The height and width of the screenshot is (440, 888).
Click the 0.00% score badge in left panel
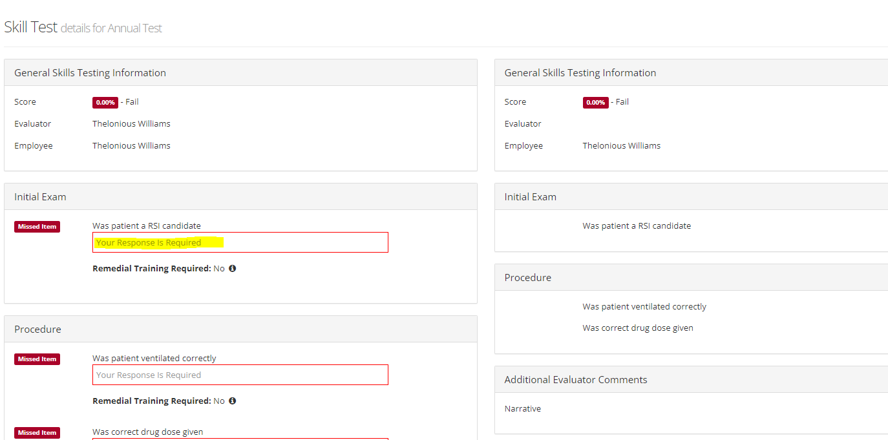(x=105, y=102)
